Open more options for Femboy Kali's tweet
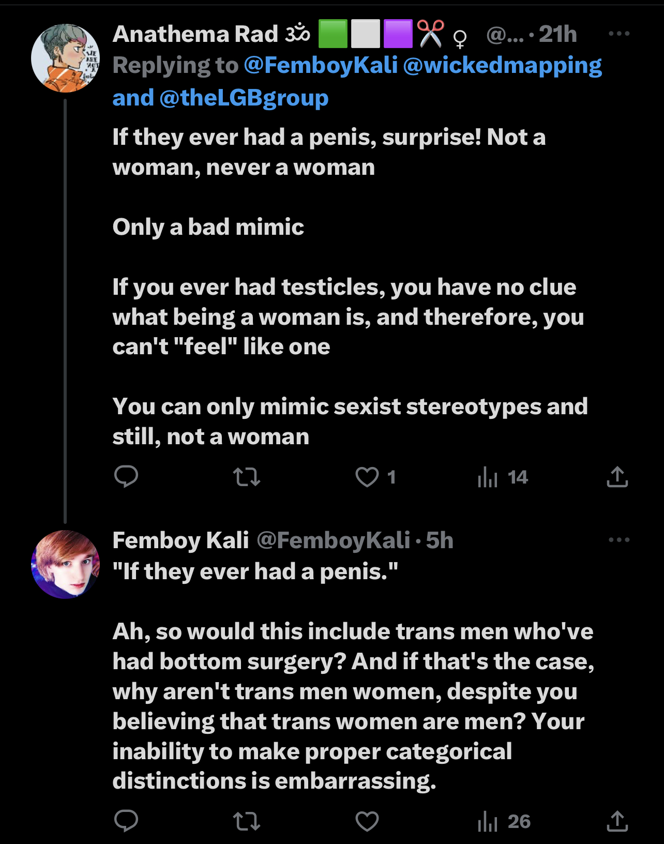The width and height of the screenshot is (664, 844). tap(619, 540)
